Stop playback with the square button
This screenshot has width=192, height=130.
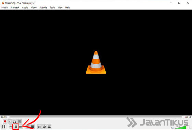click(16, 127)
